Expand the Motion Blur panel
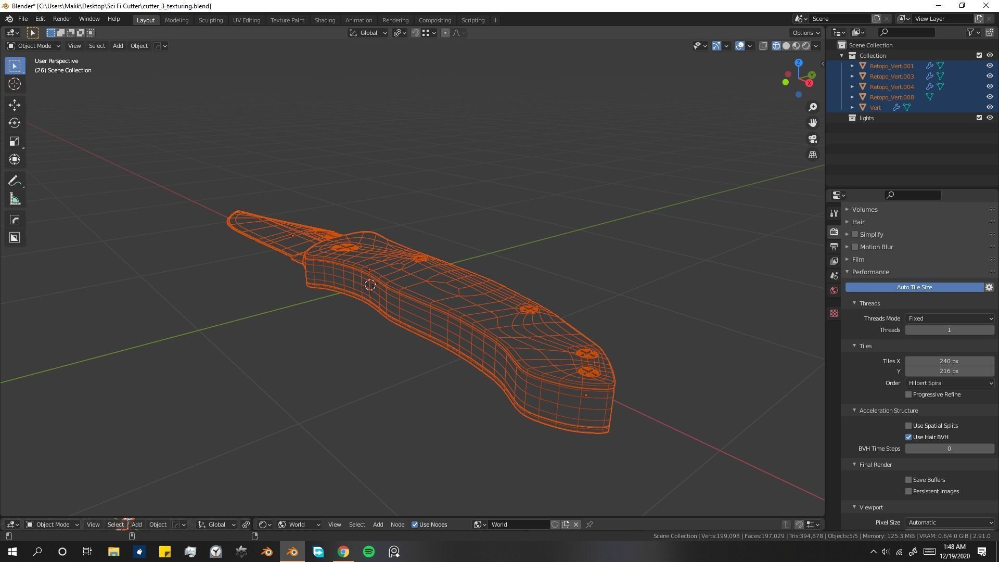Screen dimensions: 999x562 click(847, 247)
